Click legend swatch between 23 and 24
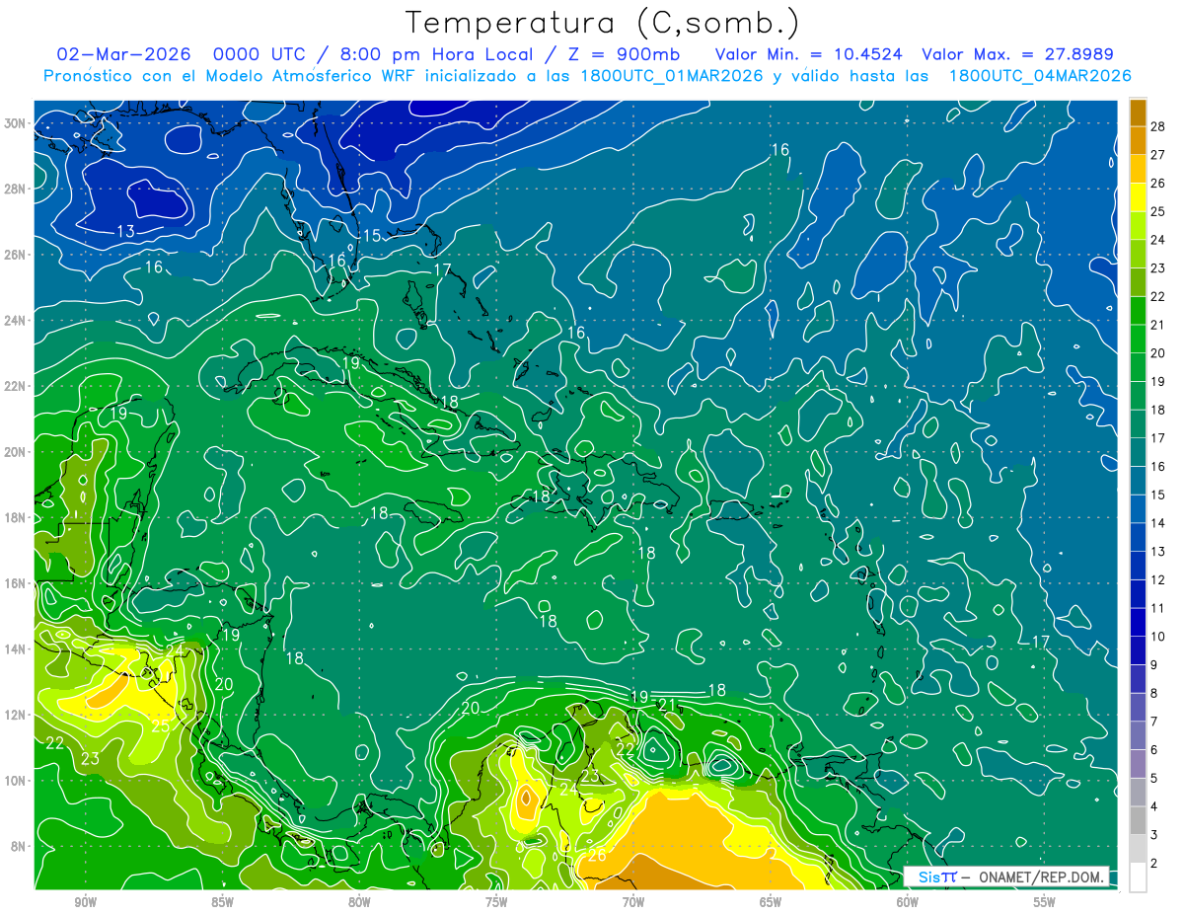The height and width of the screenshot is (915, 1184). click(x=1138, y=254)
